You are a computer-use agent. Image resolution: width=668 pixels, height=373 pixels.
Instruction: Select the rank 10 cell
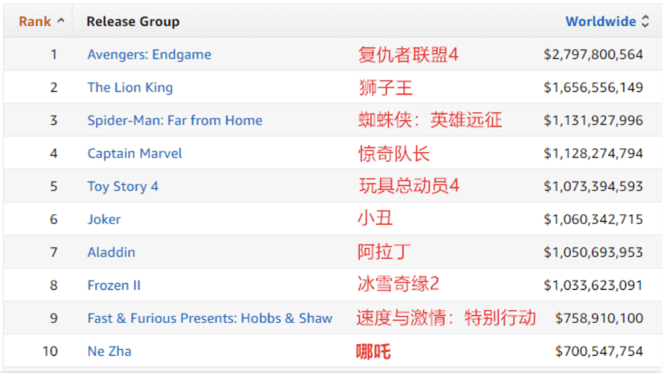50,351
